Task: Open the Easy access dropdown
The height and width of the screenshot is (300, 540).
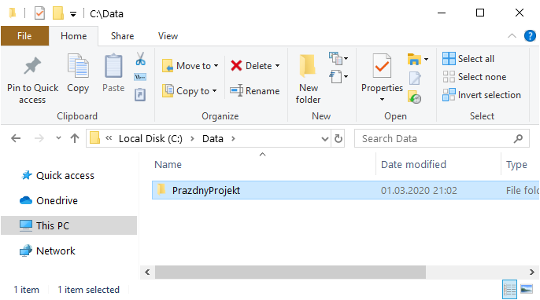Action: [338, 76]
